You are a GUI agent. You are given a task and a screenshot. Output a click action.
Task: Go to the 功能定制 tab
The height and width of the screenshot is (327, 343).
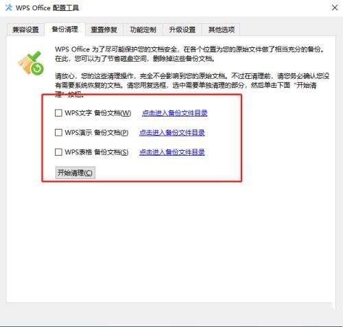(x=143, y=29)
